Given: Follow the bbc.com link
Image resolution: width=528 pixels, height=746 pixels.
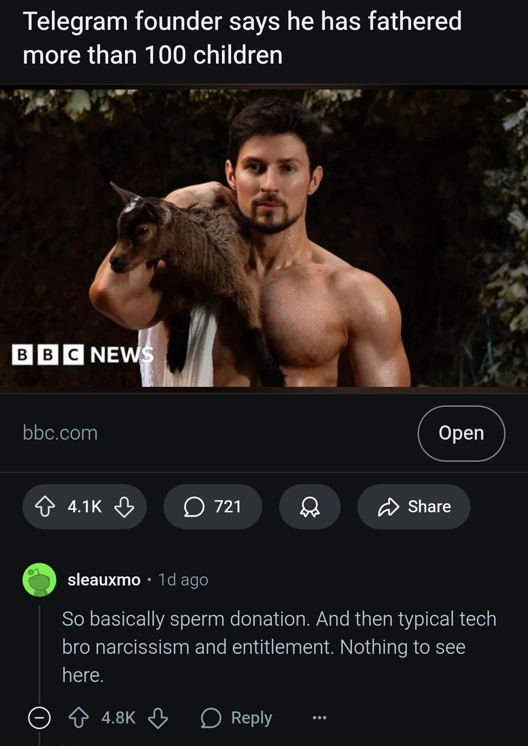Looking at the screenshot, I should (60, 433).
